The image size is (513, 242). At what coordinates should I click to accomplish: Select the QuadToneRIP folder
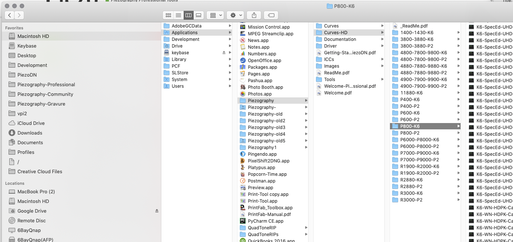pos(262,228)
